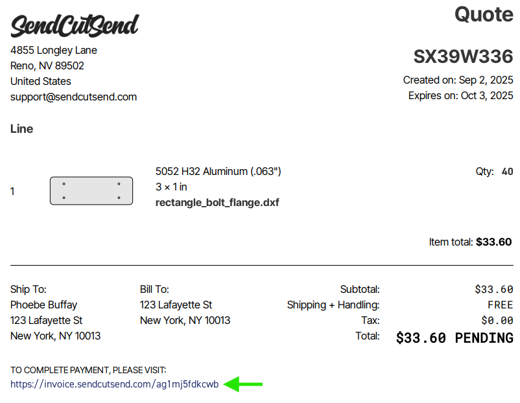Screen dimensions: 520x403
Task: Click the rectangle_bolt_flange.dxf file name
Action: [217, 203]
